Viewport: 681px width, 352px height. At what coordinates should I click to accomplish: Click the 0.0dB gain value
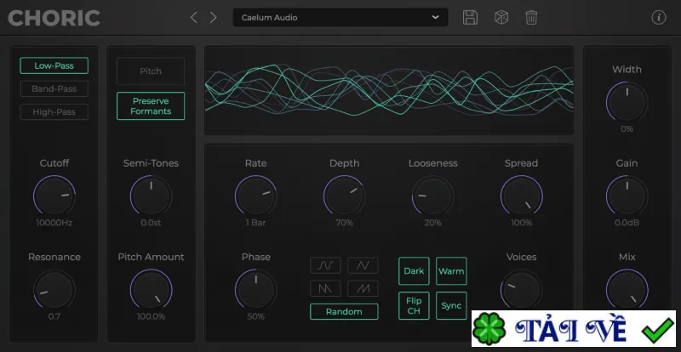point(627,223)
